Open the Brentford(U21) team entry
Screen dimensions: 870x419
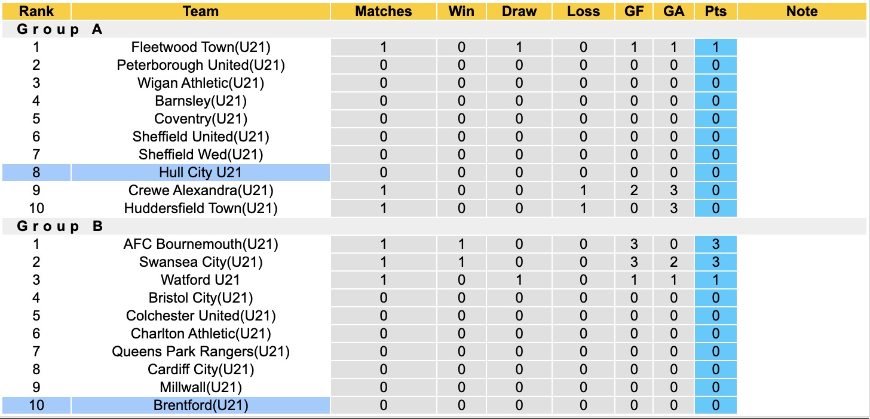pyautogui.click(x=201, y=405)
